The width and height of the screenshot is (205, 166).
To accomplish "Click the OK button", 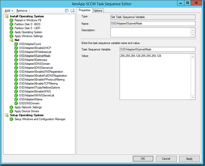I will (x=143, y=159).
